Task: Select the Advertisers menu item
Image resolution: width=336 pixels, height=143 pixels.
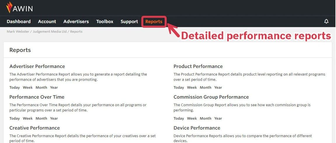Action: click(76, 22)
